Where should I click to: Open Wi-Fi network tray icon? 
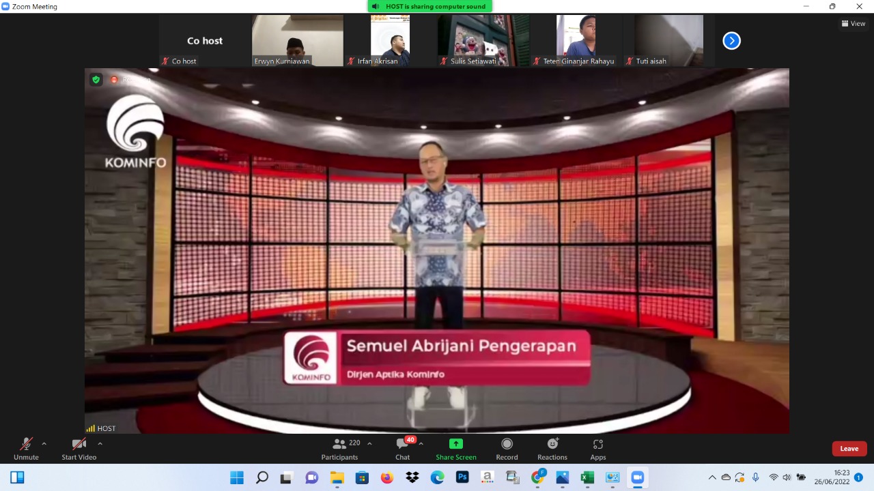pyautogui.click(x=774, y=477)
